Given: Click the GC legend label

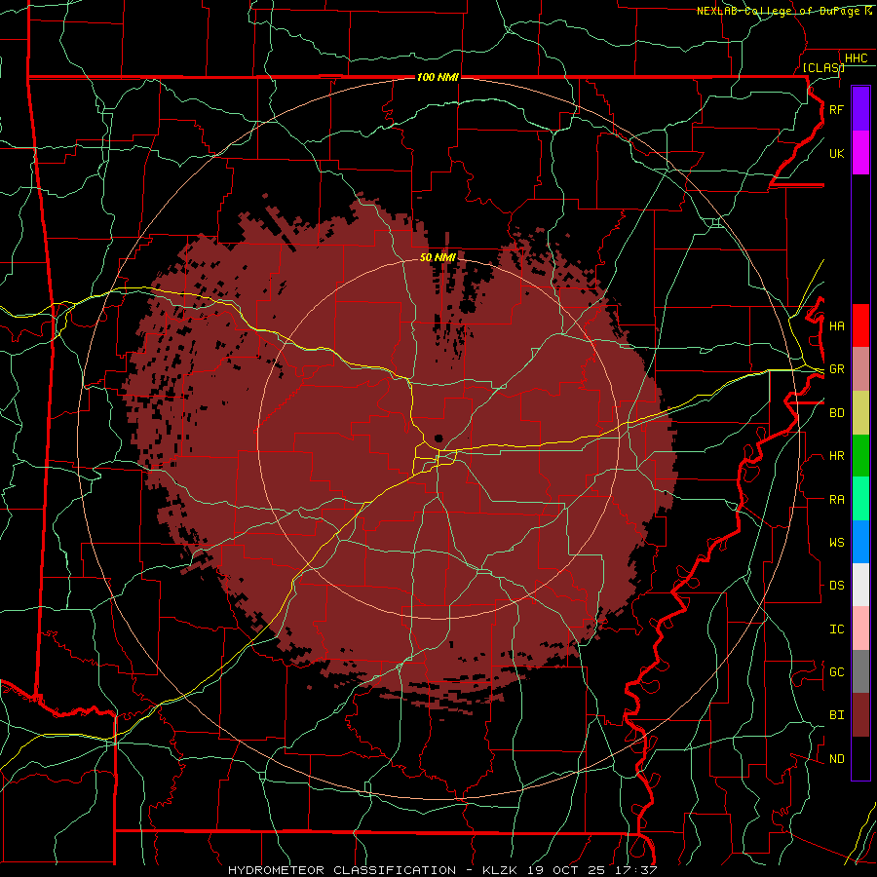Looking at the screenshot, I should [836, 672].
